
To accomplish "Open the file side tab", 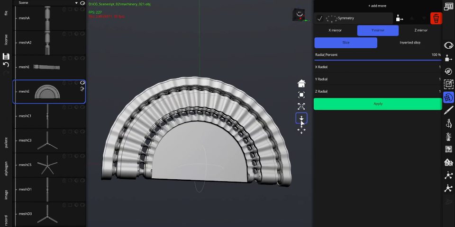I will coord(6,13).
